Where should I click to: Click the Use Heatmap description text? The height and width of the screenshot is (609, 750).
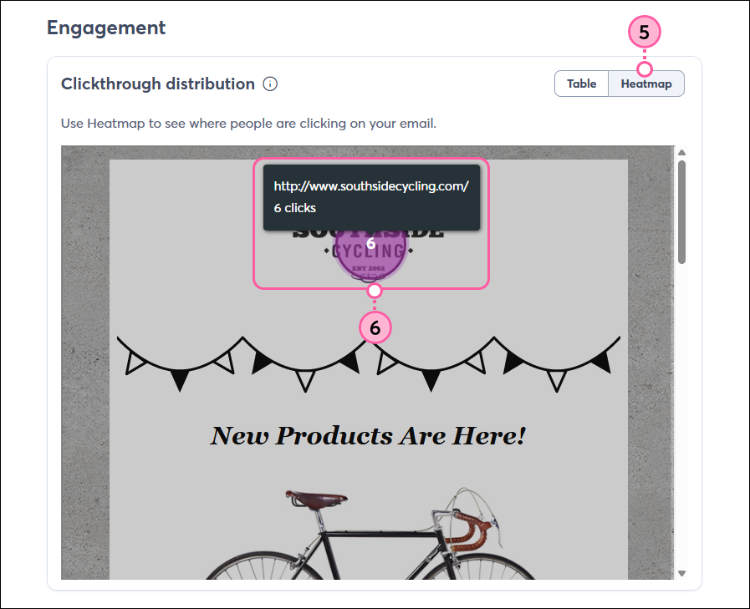pyautogui.click(x=248, y=124)
